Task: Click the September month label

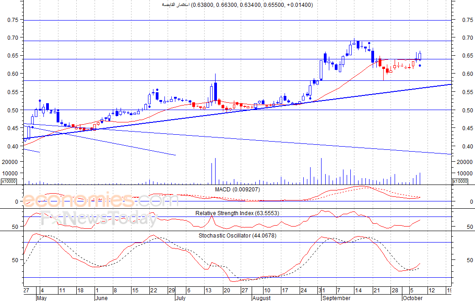Action: pyautogui.click(x=336, y=298)
